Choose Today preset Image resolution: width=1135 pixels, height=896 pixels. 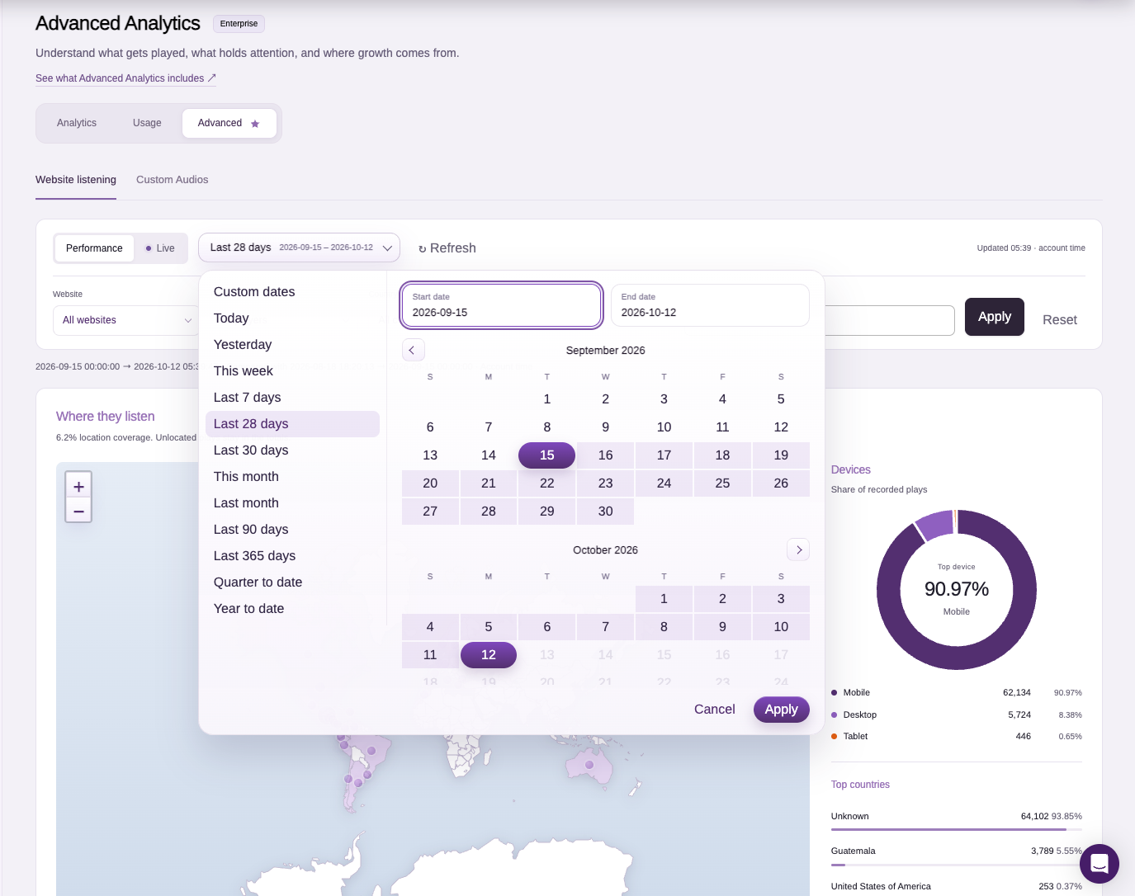292,318
